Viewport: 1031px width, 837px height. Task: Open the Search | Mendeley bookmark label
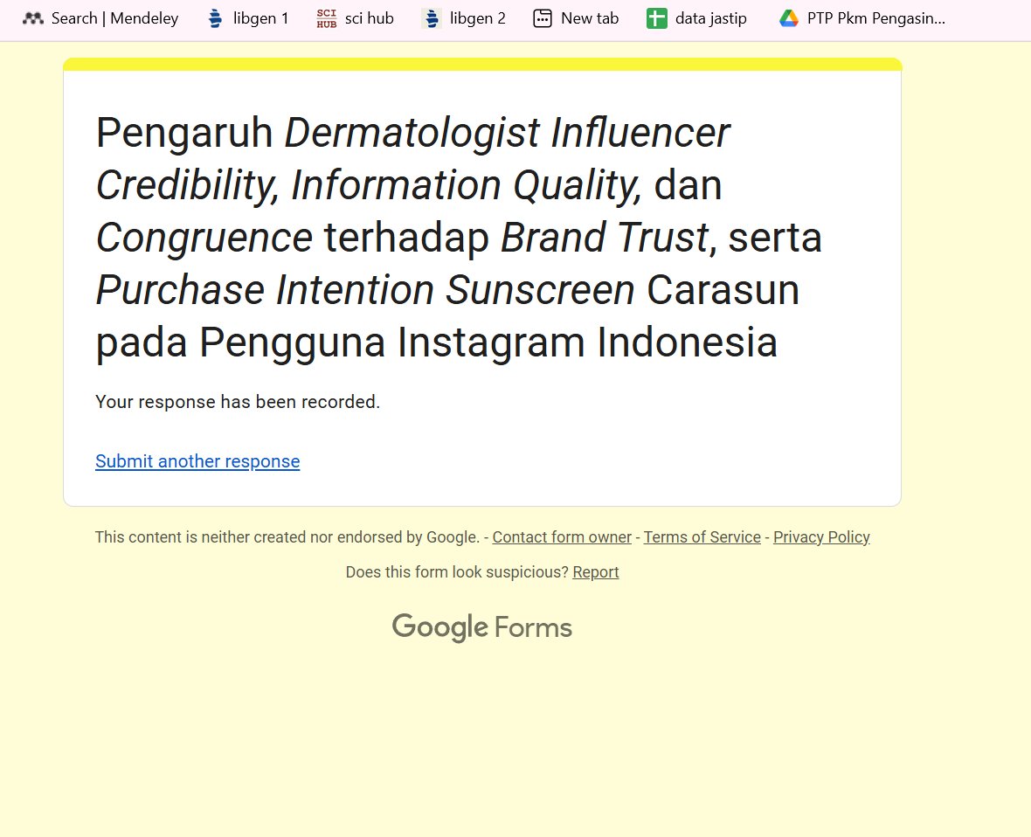tap(115, 18)
